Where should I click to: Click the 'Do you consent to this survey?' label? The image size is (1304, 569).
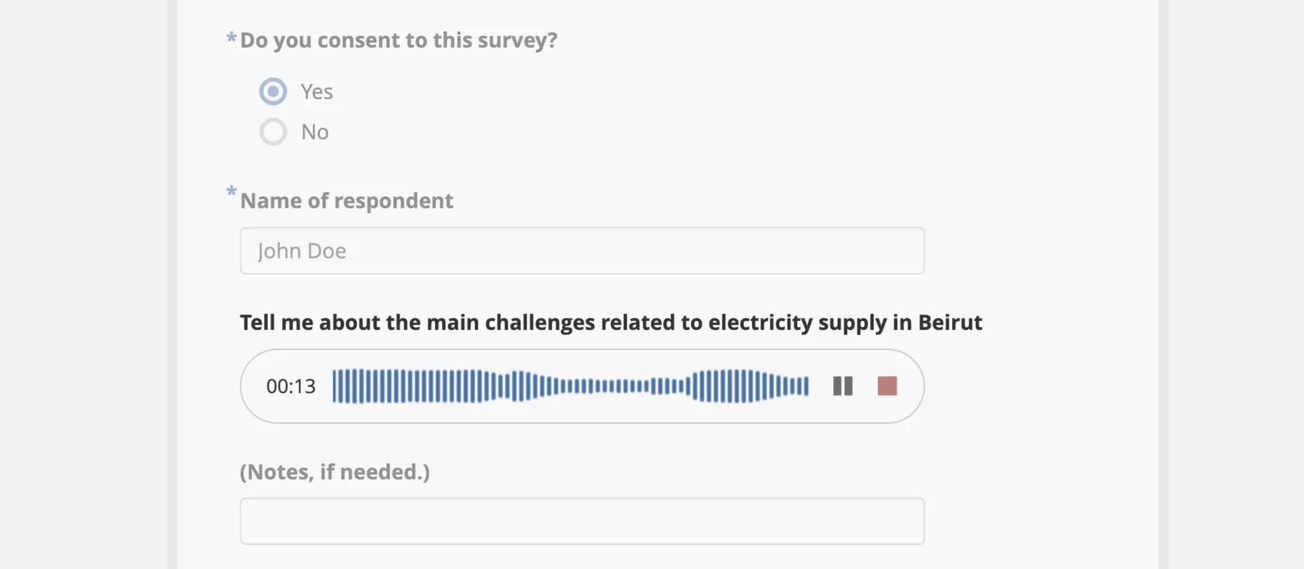pyautogui.click(x=398, y=40)
